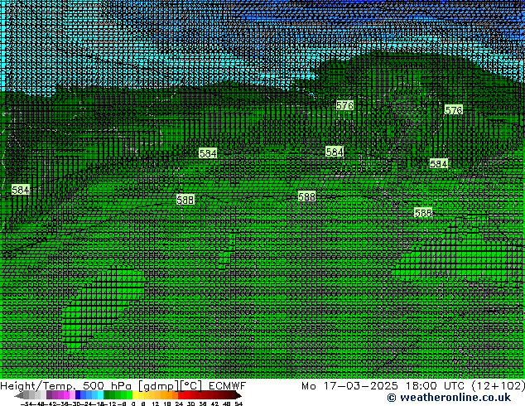Image resolution: width=525 pixels, height=406 pixels.
Task: Pick the yellow legend swatch at 0
Action: click(135, 395)
